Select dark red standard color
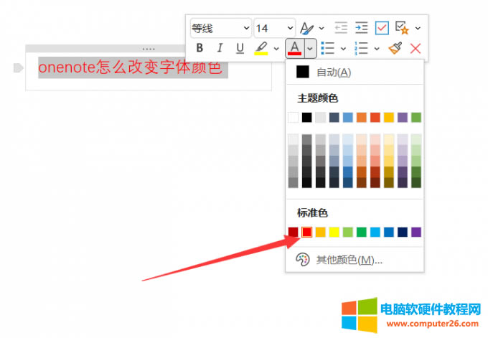 click(294, 232)
